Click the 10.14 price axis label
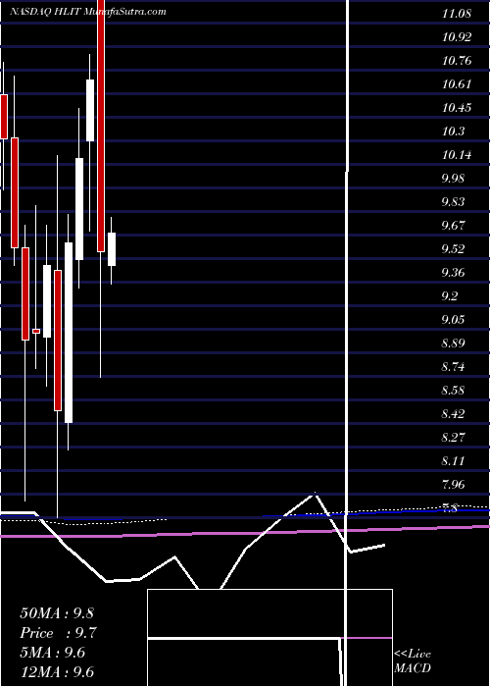Viewport: 490px width, 687px height. (x=457, y=155)
